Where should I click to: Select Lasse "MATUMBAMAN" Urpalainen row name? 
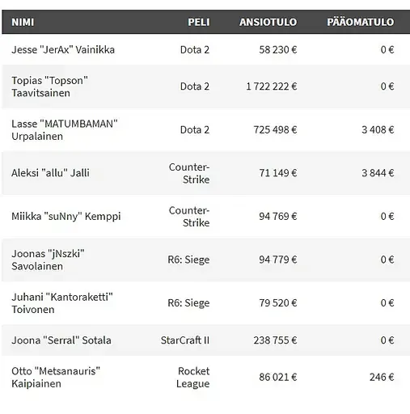coord(65,130)
